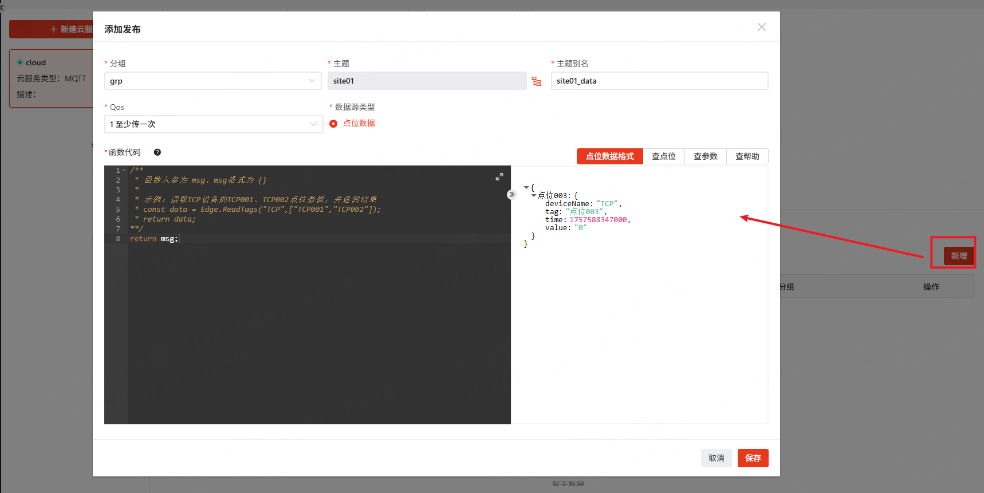
Task: Open the Qos dropdown
Action: (x=213, y=124)
